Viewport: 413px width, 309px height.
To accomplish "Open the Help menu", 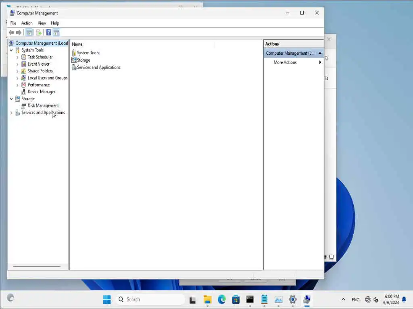I will 55,23.
